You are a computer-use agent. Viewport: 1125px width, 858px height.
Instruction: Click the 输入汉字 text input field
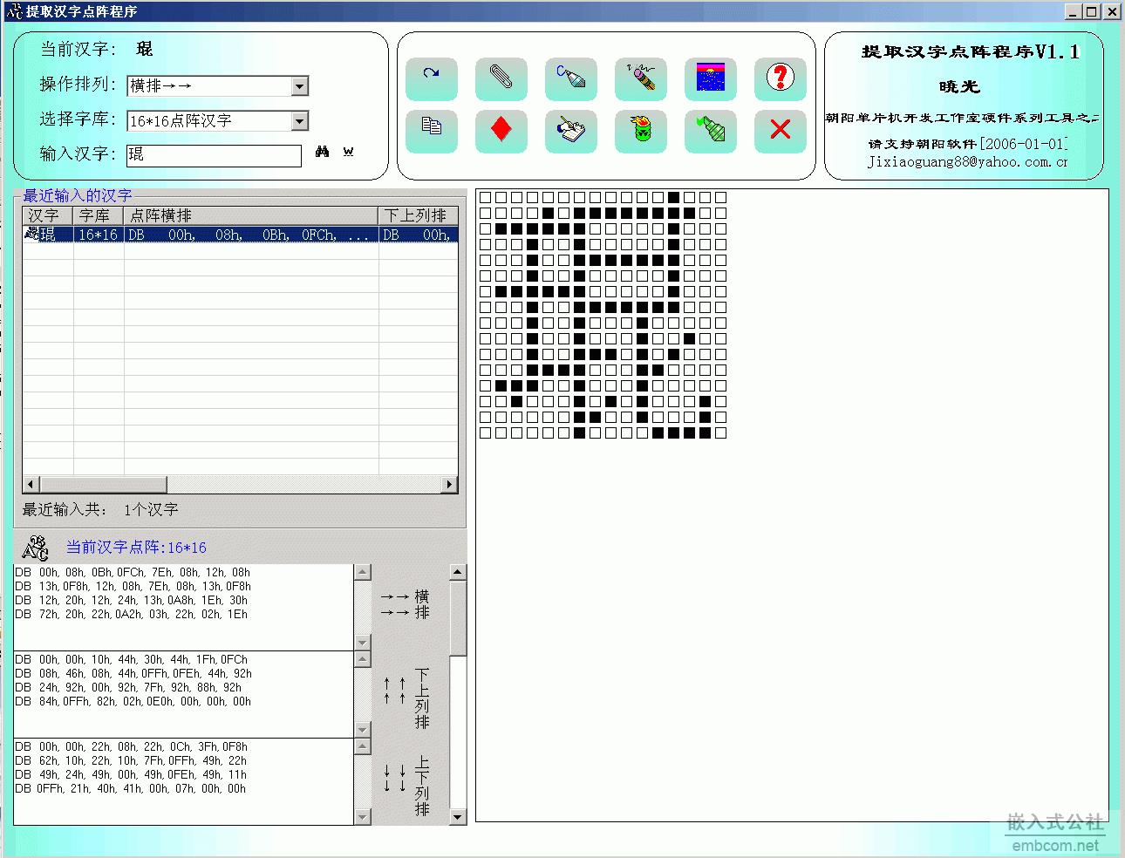[214, 155]
